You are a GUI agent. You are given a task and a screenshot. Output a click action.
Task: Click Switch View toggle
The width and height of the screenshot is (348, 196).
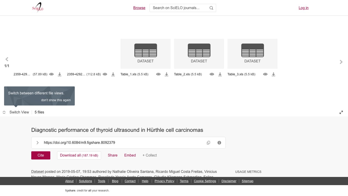pos(16,112)
